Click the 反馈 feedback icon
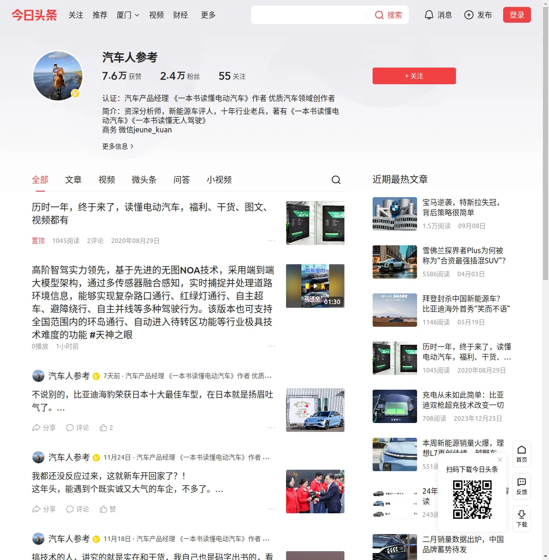 click(522, 486)
